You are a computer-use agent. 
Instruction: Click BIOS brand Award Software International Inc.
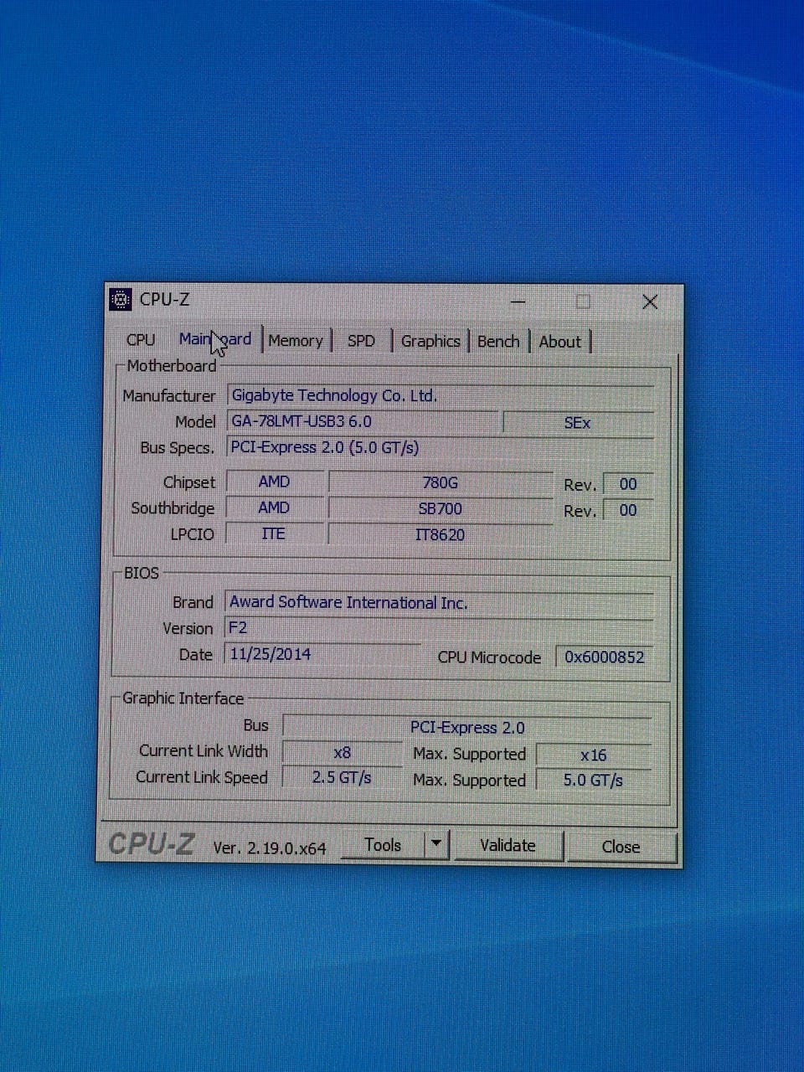click(439, 602)
